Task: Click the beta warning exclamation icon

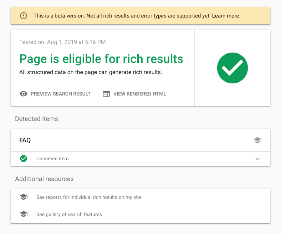Action: [24, 16]
